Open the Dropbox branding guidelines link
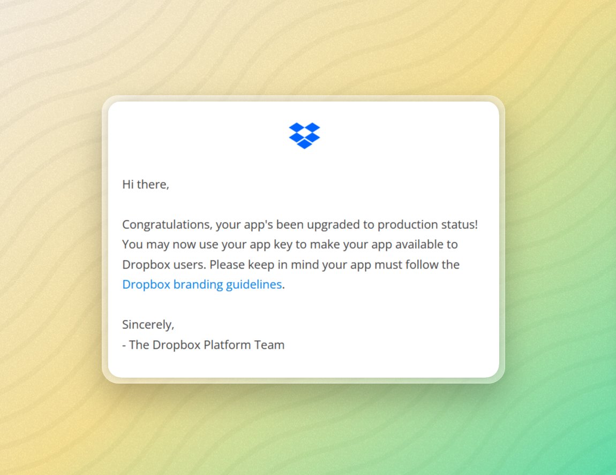This screenshot has height=475, width=616. 202,285
